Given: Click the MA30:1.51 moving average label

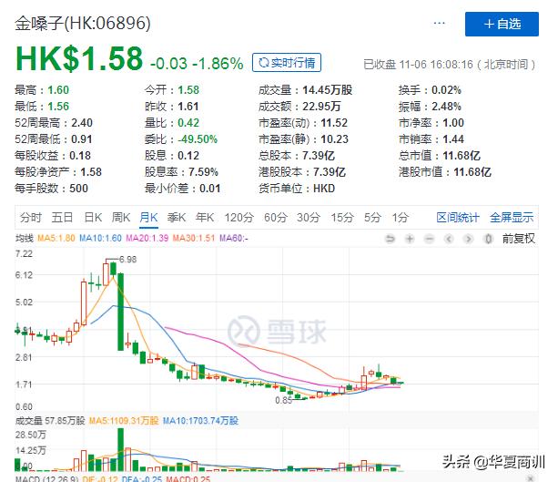Looking at the screenshot, I should (194, 238).
